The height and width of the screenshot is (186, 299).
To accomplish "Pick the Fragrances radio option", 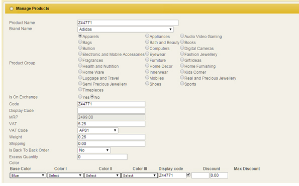I will pyautogui.click(x=80, y=60).
